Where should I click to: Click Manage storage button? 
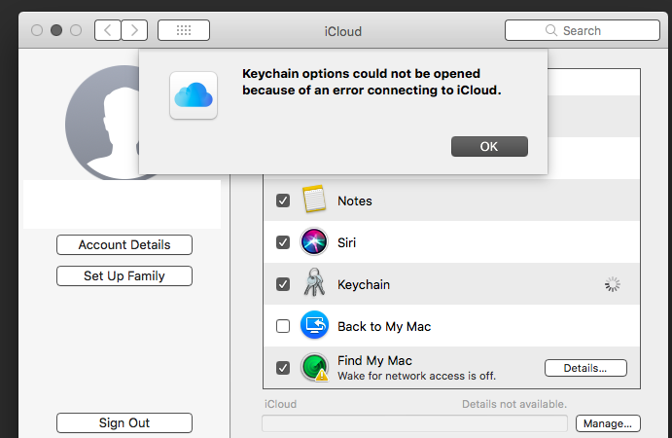(608, 423)
